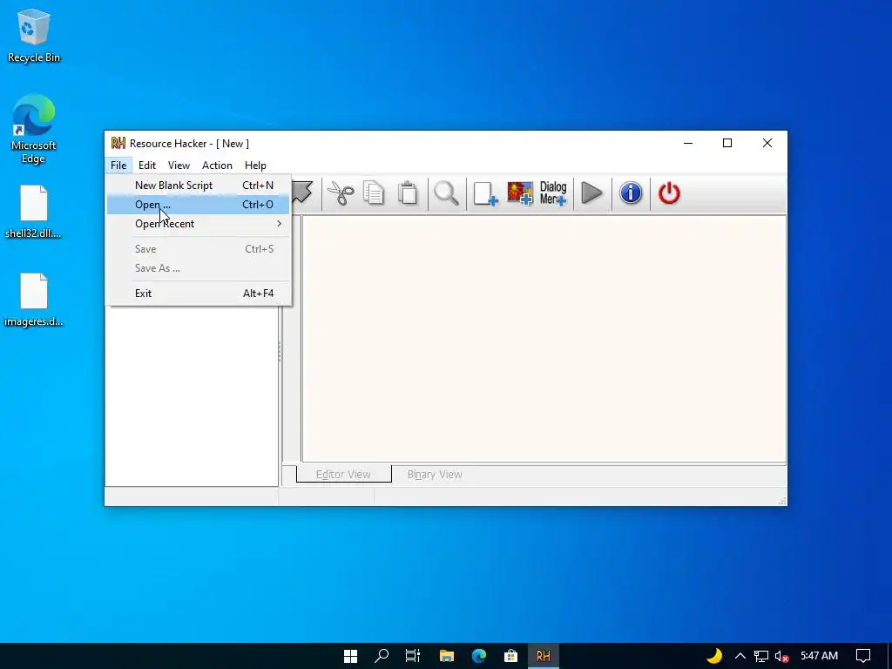This screenshot has height=669, width=892.
Task: Click the Copy toolbar icon
Action: pos(374,193)
